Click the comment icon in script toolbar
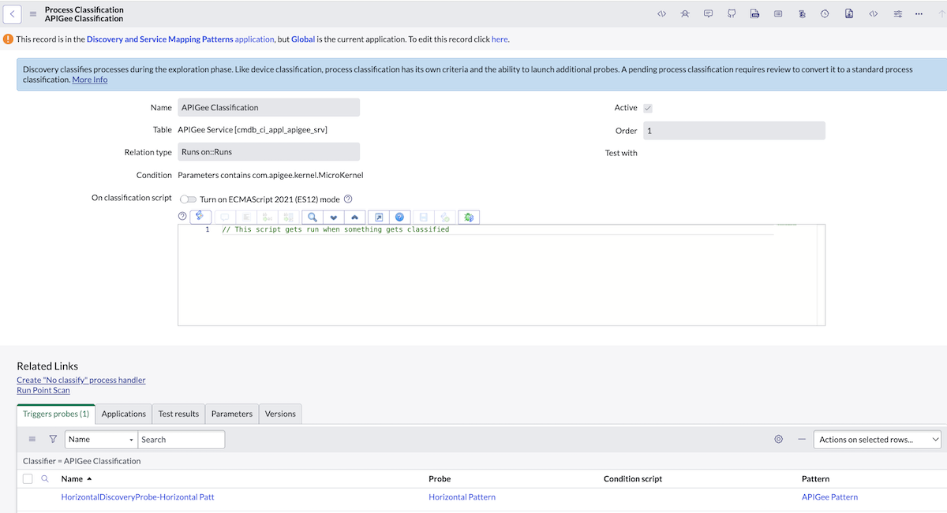This screenshot has height=513, width=947. 225,217
